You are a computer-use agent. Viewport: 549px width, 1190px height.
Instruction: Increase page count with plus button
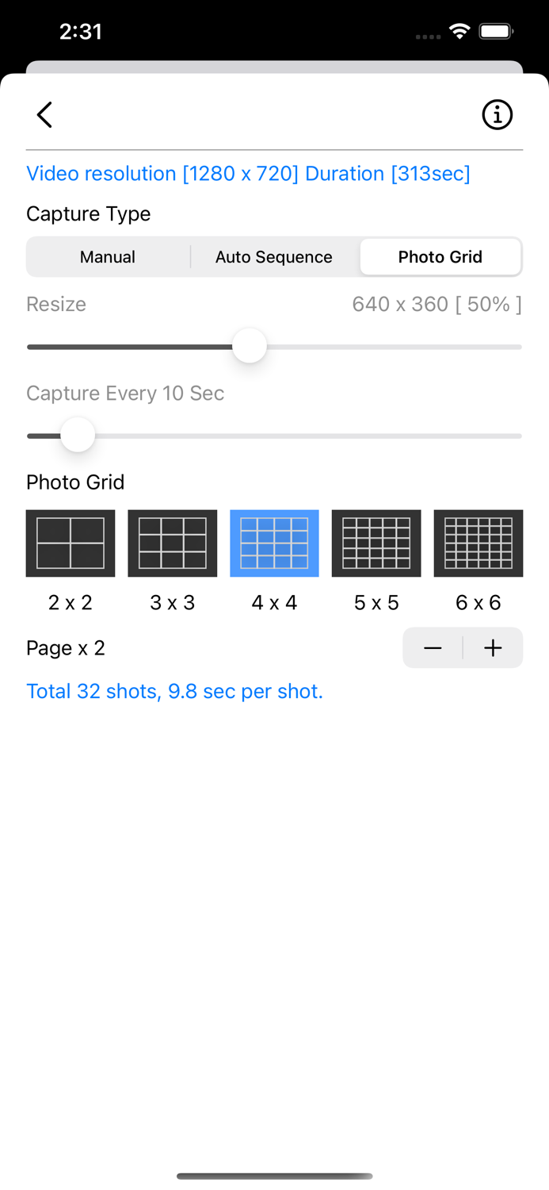(492, 647)
